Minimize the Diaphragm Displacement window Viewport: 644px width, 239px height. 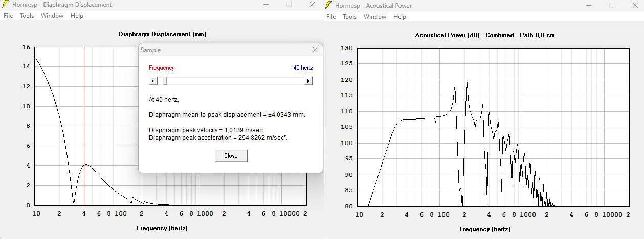265,5
